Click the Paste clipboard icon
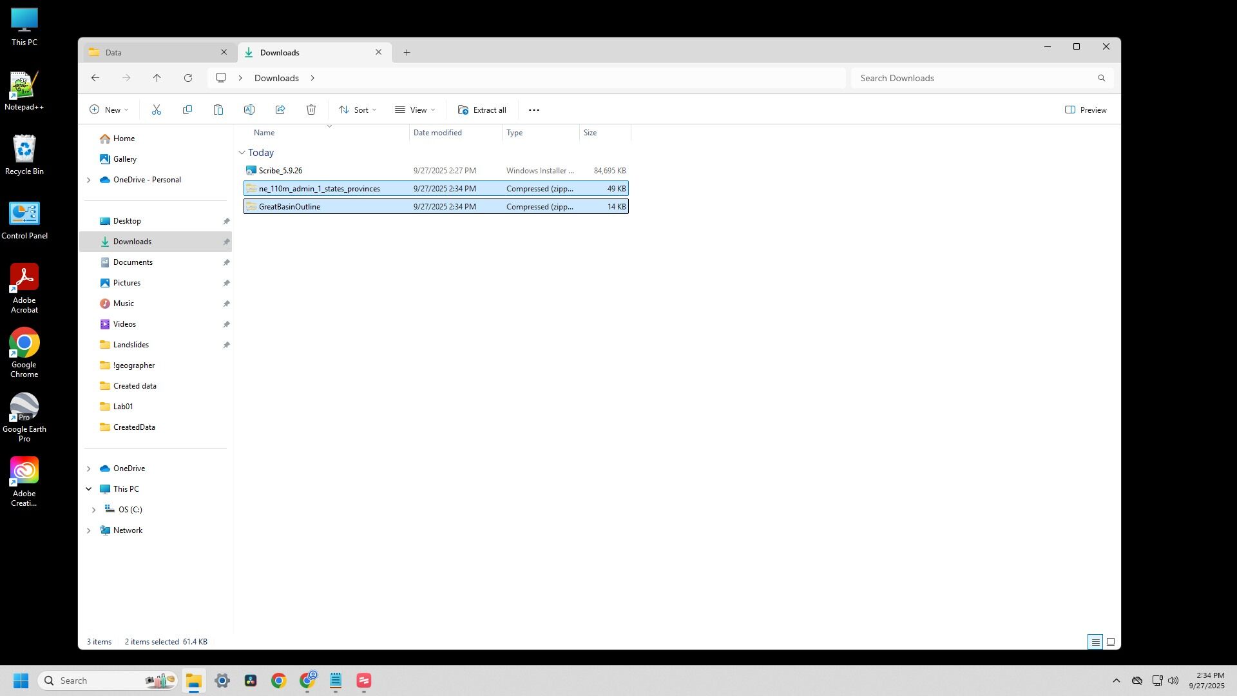The width and height of the screenshot is (1237, 696). coord(218,110)
